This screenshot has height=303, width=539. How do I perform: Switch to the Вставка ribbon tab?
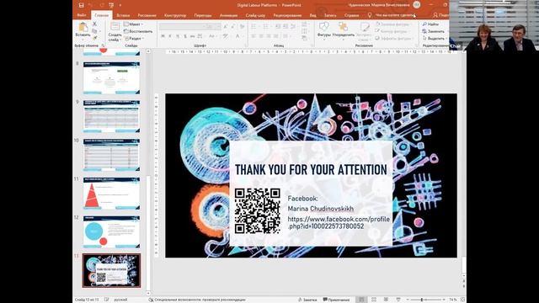point(123,15)
